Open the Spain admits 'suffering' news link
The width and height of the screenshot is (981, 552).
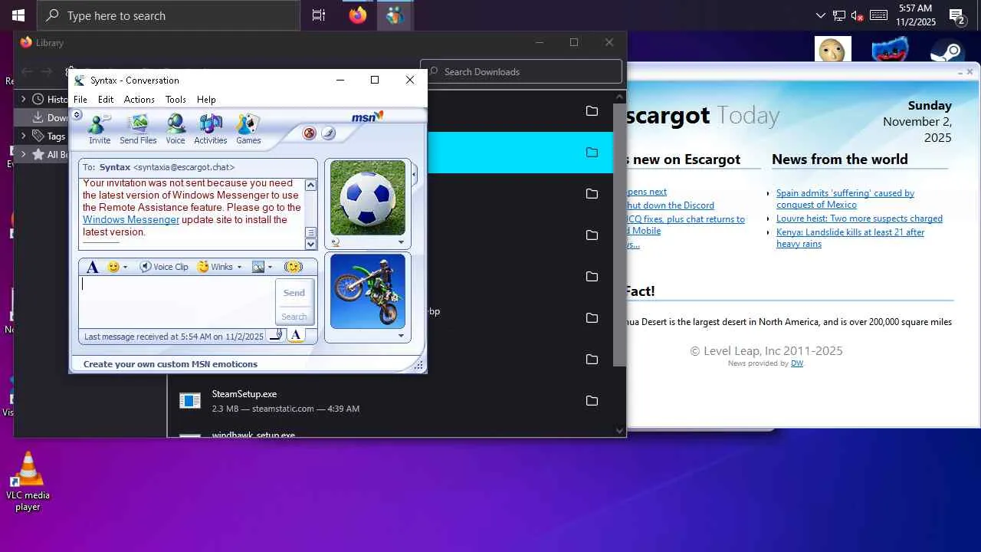(845, 199)
